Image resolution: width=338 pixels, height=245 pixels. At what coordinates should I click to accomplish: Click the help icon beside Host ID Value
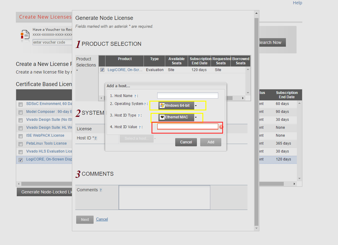tap(140, 127)
